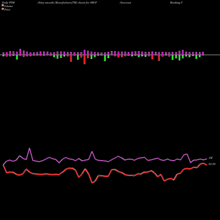
Task: Click the lowest dip of red price line
Action: [92, 183]
